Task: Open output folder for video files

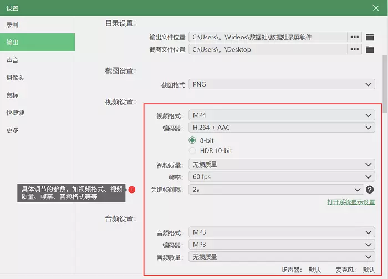Action: coord(370,37)
